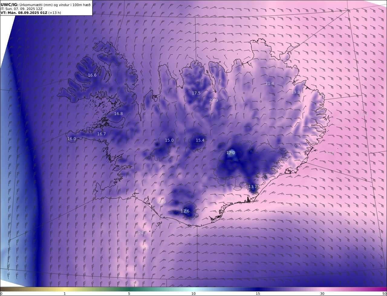Click the 12.0 value over the glacier
The width and height of the screenshot is (387, 296).
[231, 153]
